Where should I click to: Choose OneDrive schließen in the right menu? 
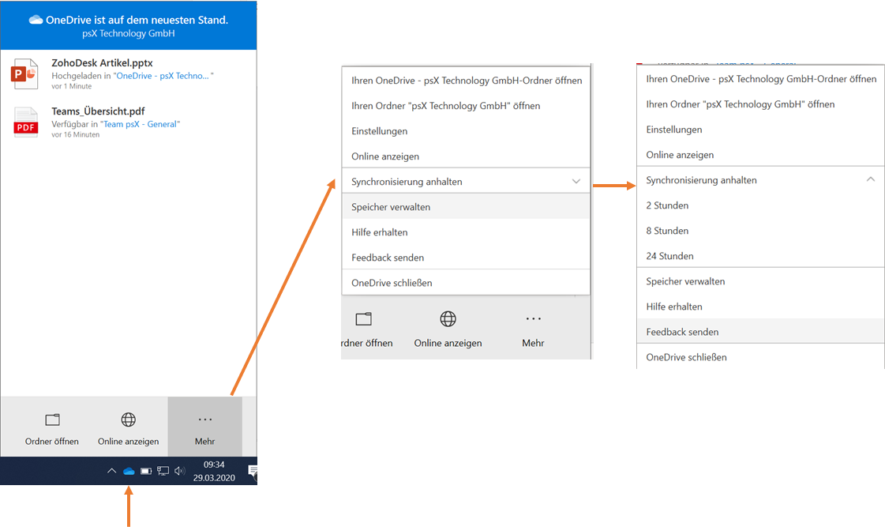coord(761,357)
